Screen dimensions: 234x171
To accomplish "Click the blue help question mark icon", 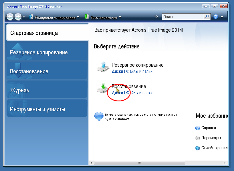I will click(x=216, y=17).
